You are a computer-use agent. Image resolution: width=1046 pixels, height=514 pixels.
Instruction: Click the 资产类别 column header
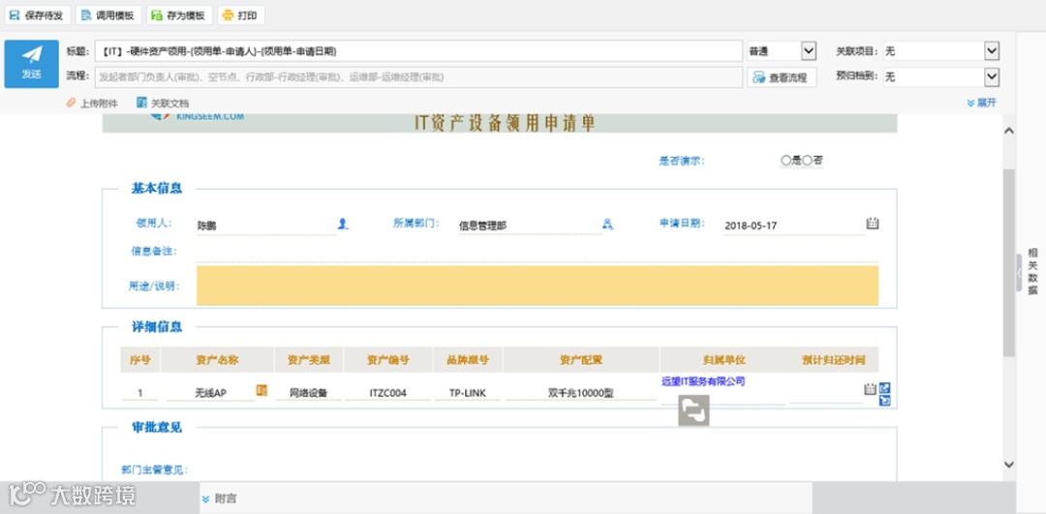click(309, 360)
